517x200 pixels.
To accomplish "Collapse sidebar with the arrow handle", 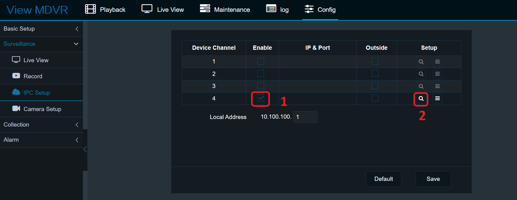I will point(85,149).
